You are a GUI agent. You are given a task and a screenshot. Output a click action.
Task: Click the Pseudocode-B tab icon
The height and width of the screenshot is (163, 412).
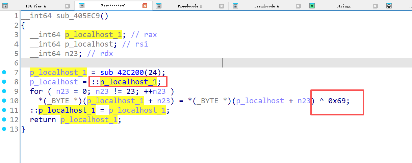pyautogui.click(x=159, y=6)
